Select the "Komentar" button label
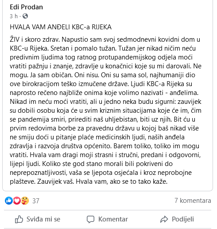This screenshot has width=217, height=229. click(x=113, y=219)
